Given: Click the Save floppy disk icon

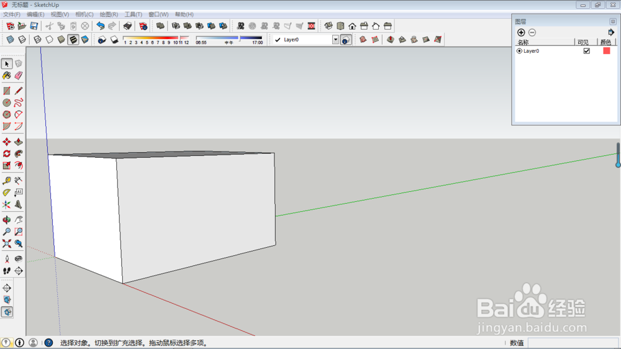Looking at the screenshot, I should (x=34, y=26).
